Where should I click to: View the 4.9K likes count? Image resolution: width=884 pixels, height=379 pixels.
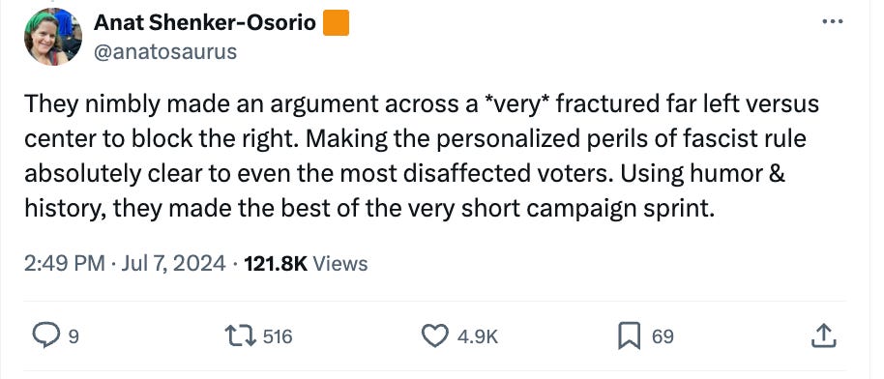(x=478, y=337)
